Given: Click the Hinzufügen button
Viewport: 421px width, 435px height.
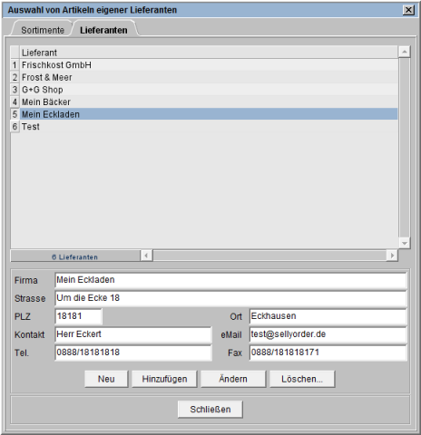Looking at the screenshot, I should tap(164, 379).
